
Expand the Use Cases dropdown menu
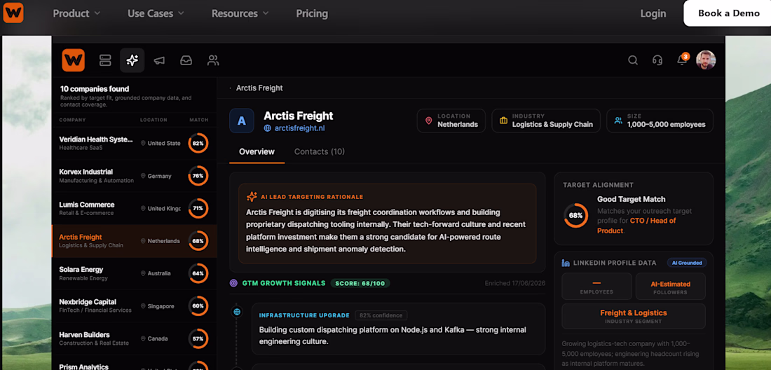click(x=156, y=13)
